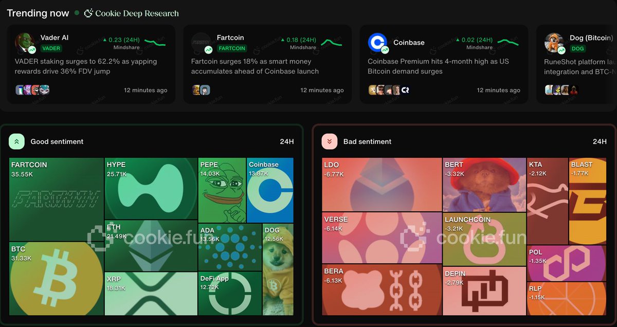Open the BERT -3.32K heatmap tile
The height and width of the screenshot is (327, 617).
point(484,185)
